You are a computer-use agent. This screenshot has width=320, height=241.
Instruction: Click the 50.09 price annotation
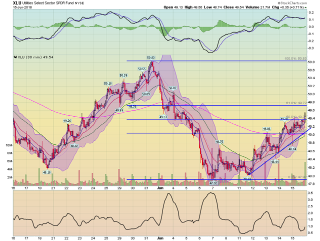point(146,94)
